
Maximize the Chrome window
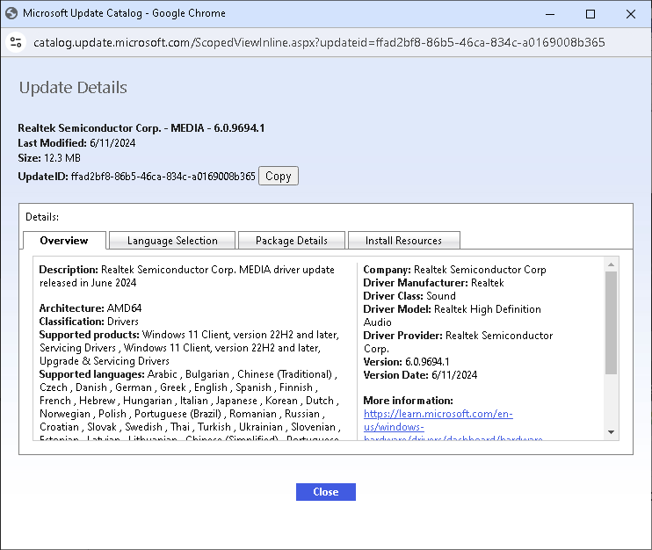pyautogui.click(x=590, y=14)
